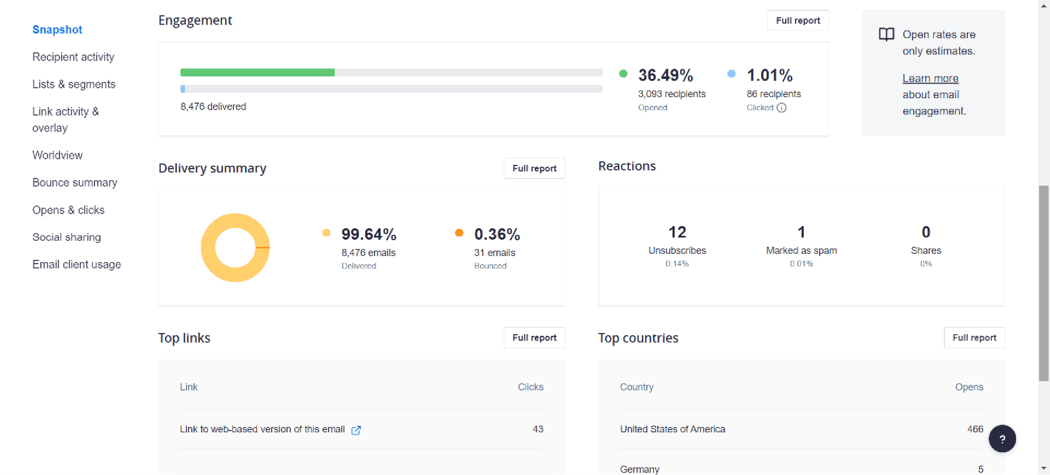Click the delivery summary donut chart

(x=235, y=248)
